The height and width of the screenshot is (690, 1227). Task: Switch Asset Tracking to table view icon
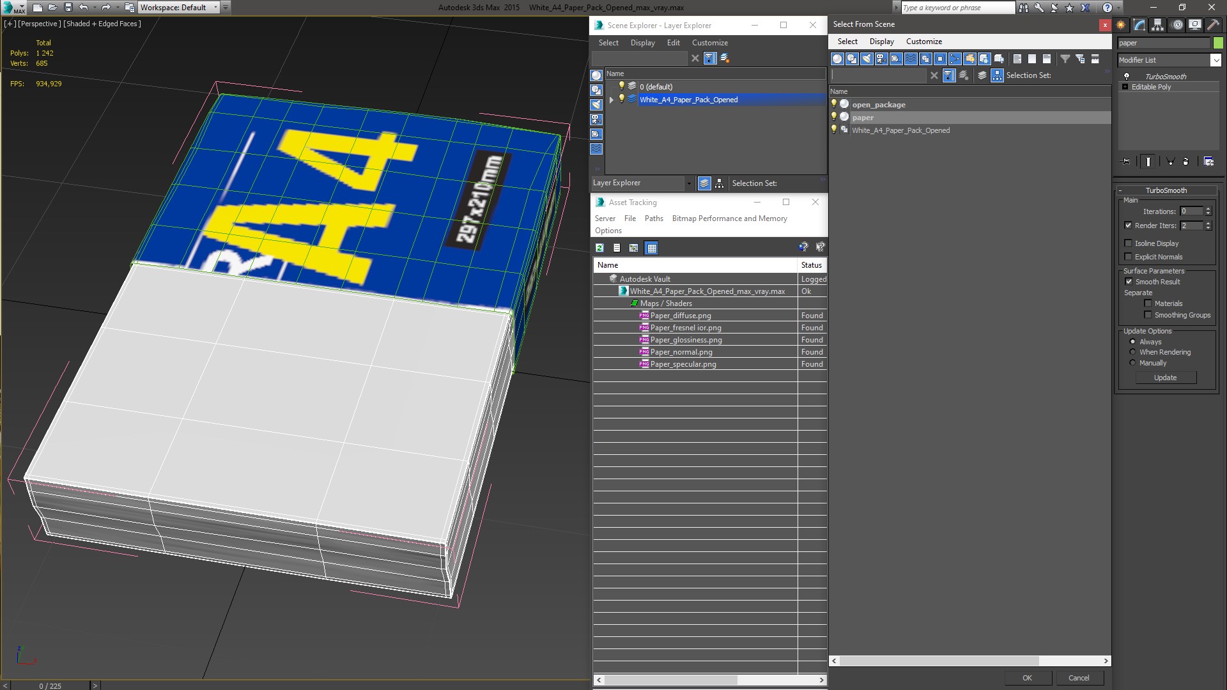[x=651, y=248]
